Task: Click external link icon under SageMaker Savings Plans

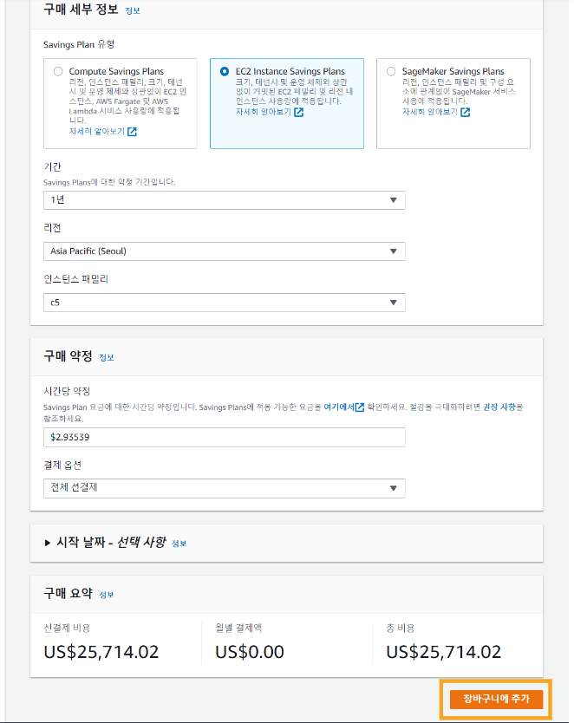Action: (466, 112)
